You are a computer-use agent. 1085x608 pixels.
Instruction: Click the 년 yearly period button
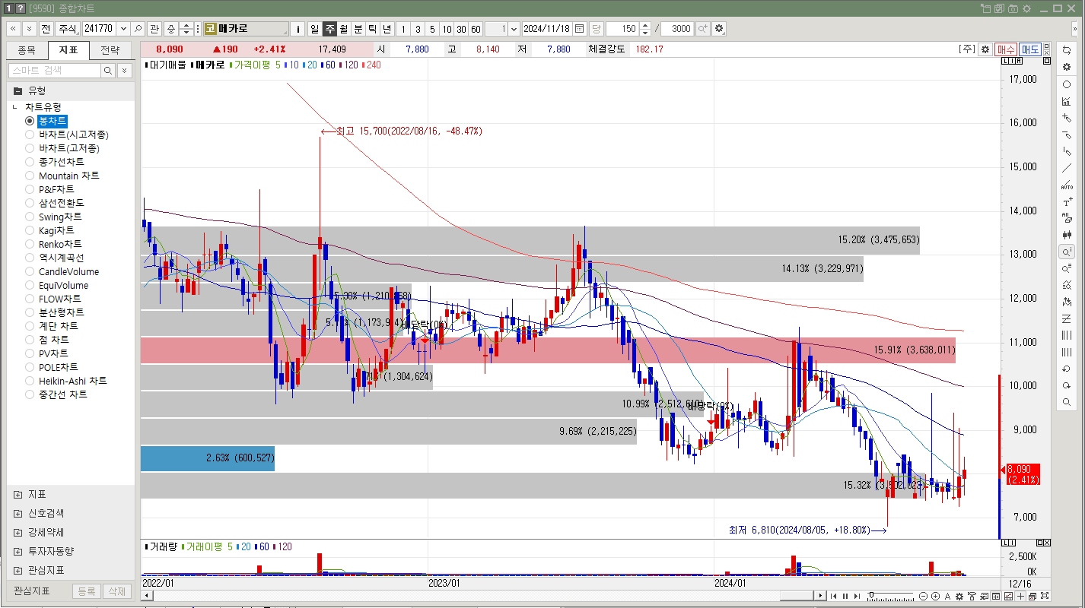point(387,29)
